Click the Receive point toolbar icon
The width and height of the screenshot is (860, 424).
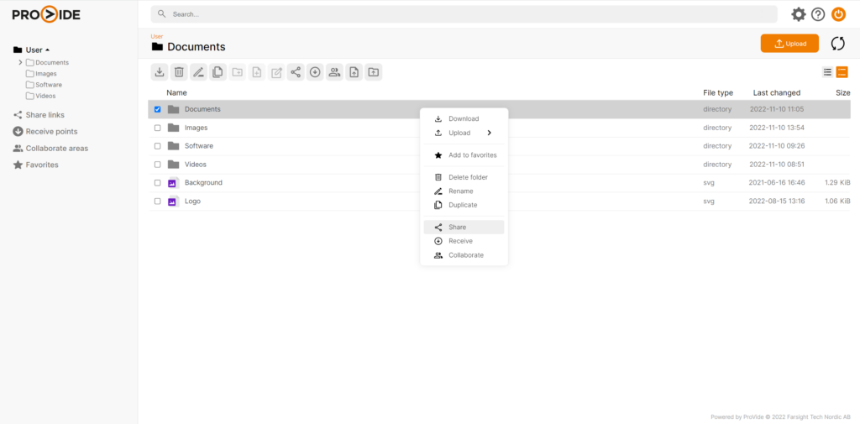coord(315,72)
